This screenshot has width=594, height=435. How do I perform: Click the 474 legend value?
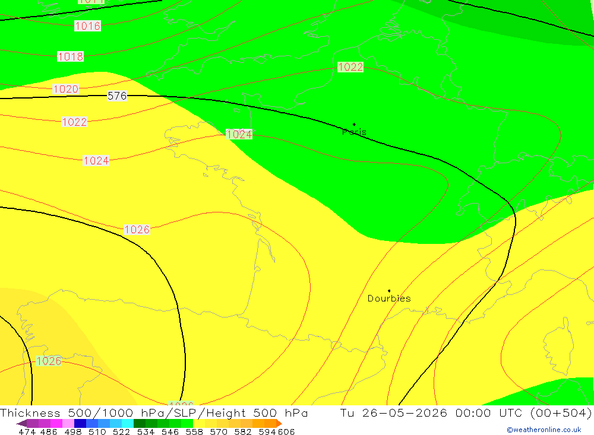click(27, 431)
